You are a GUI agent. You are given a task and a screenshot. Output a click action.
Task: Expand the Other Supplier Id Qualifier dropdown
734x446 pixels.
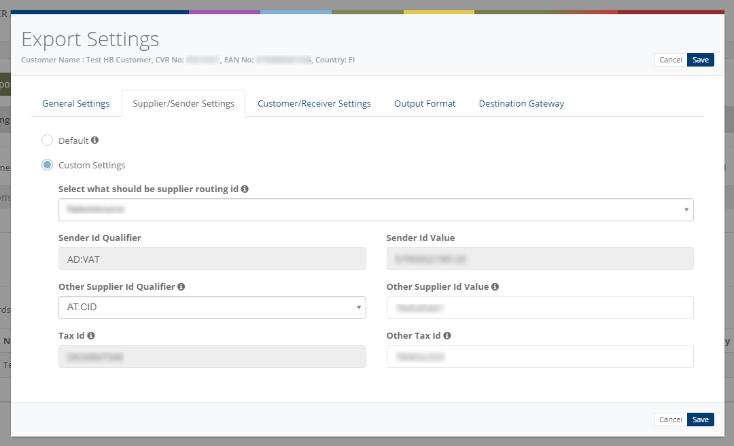point(212,308)
